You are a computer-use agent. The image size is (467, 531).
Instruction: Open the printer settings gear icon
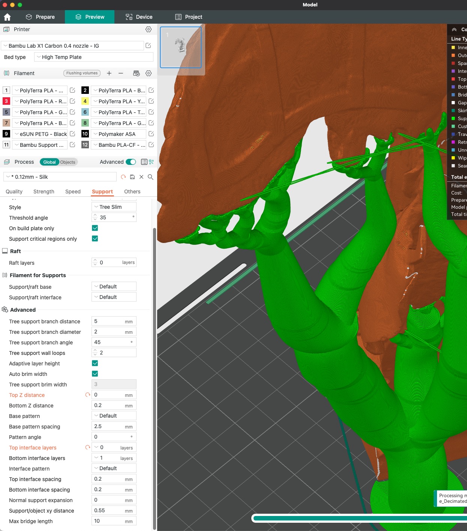[149, 29]
